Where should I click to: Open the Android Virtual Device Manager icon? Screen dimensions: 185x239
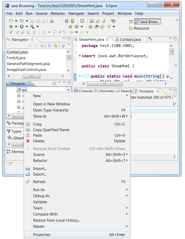coord(73,21)
